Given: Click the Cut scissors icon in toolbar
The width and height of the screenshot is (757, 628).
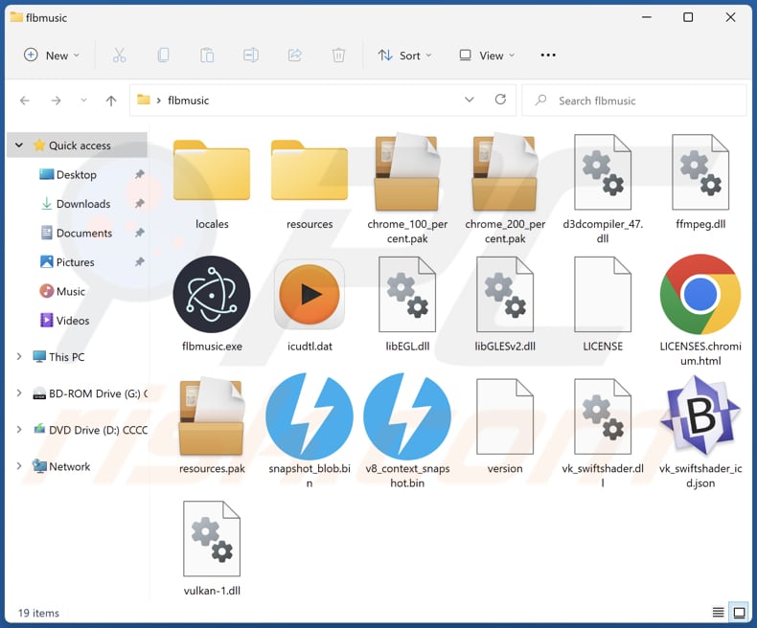Looking at the screenshot, I should pos(119,56).
